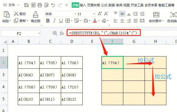Click cell F2 showing A1（704）
This screenshot has height=112, width=177.
(x=112, y=63)
